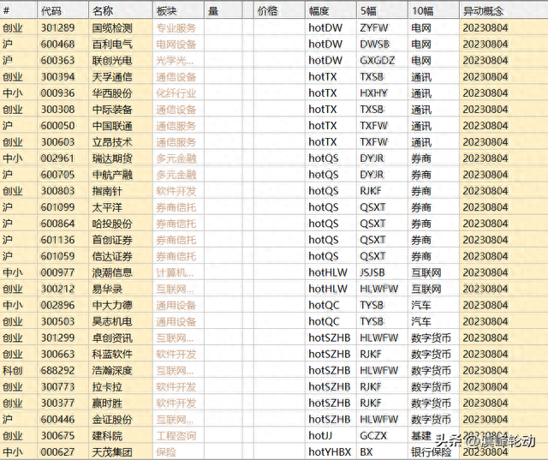548x460 pixels.
Task: Select the 联创光电 row name
Action: [x=112, y=61]
